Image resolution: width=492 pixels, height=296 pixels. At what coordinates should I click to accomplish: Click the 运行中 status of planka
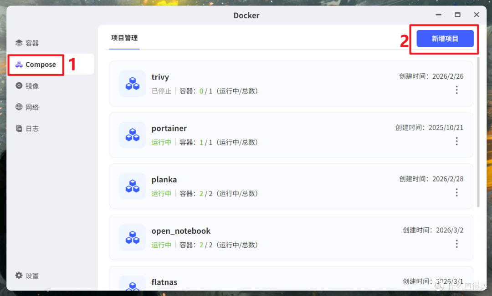point(161,194)
